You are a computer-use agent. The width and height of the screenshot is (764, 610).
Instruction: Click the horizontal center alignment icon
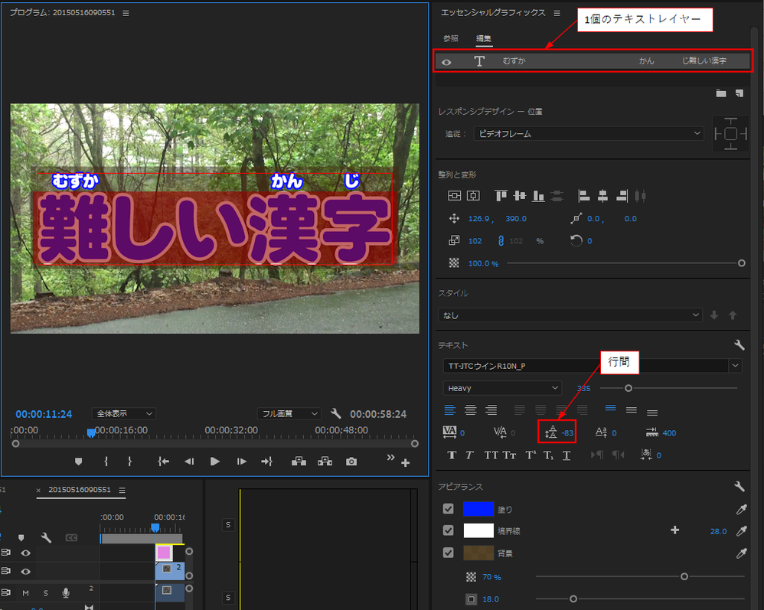[469, 409]
